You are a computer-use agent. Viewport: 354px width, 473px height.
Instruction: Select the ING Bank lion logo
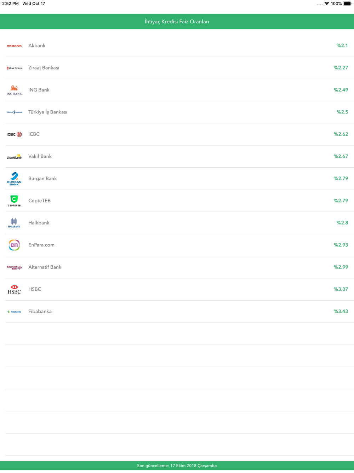pos(14,90)
